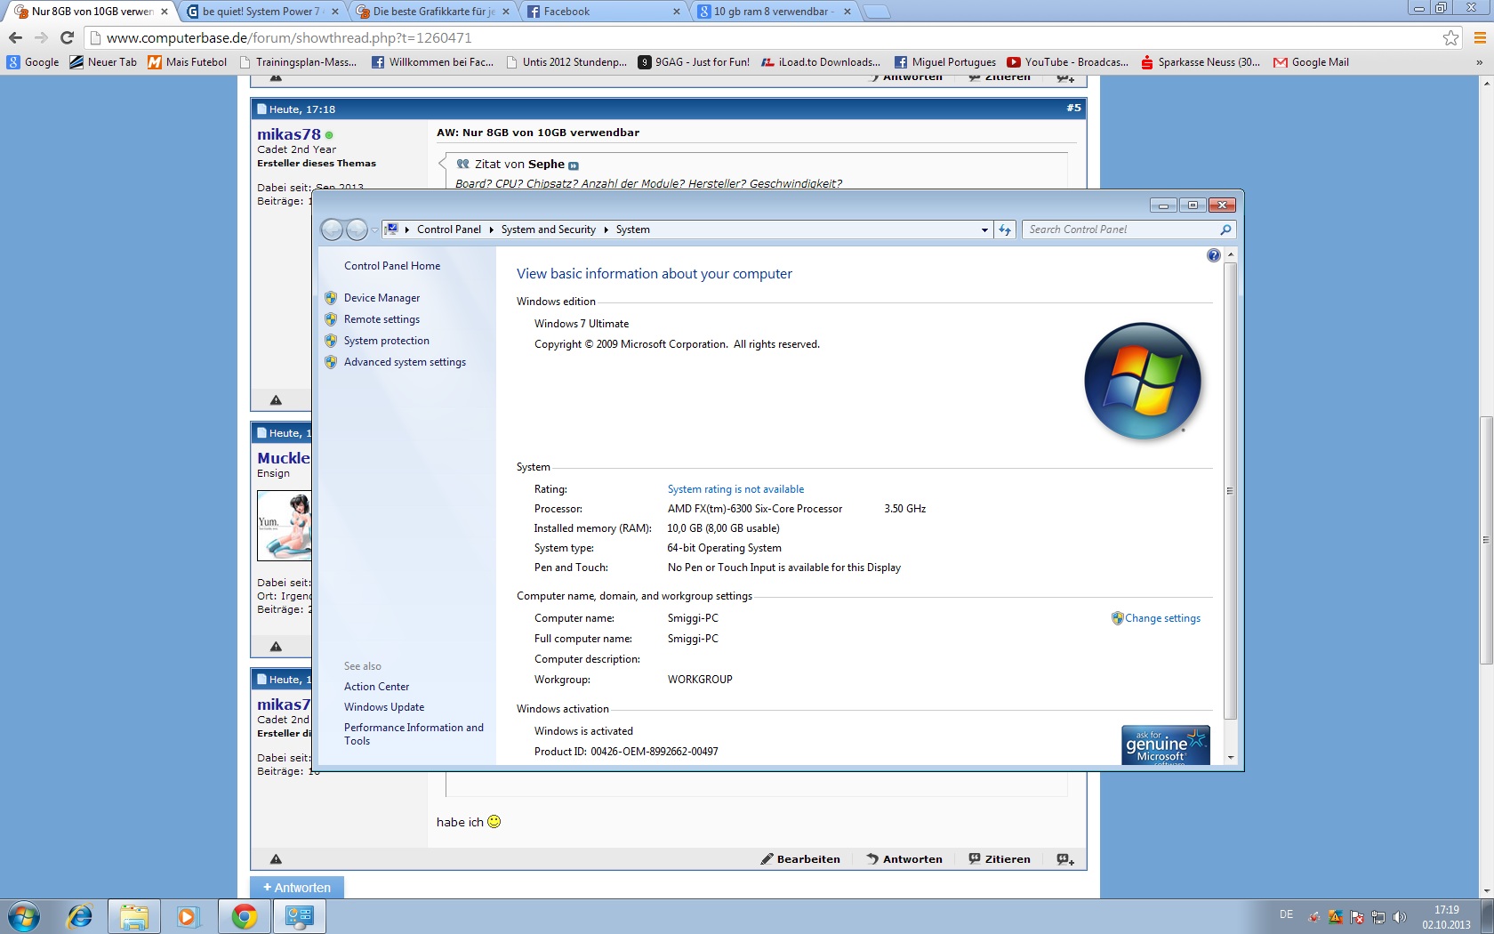Open Muckle's avatar thumbnail
The height and width of the screenshot is (934, 1494).
[285, 526]
